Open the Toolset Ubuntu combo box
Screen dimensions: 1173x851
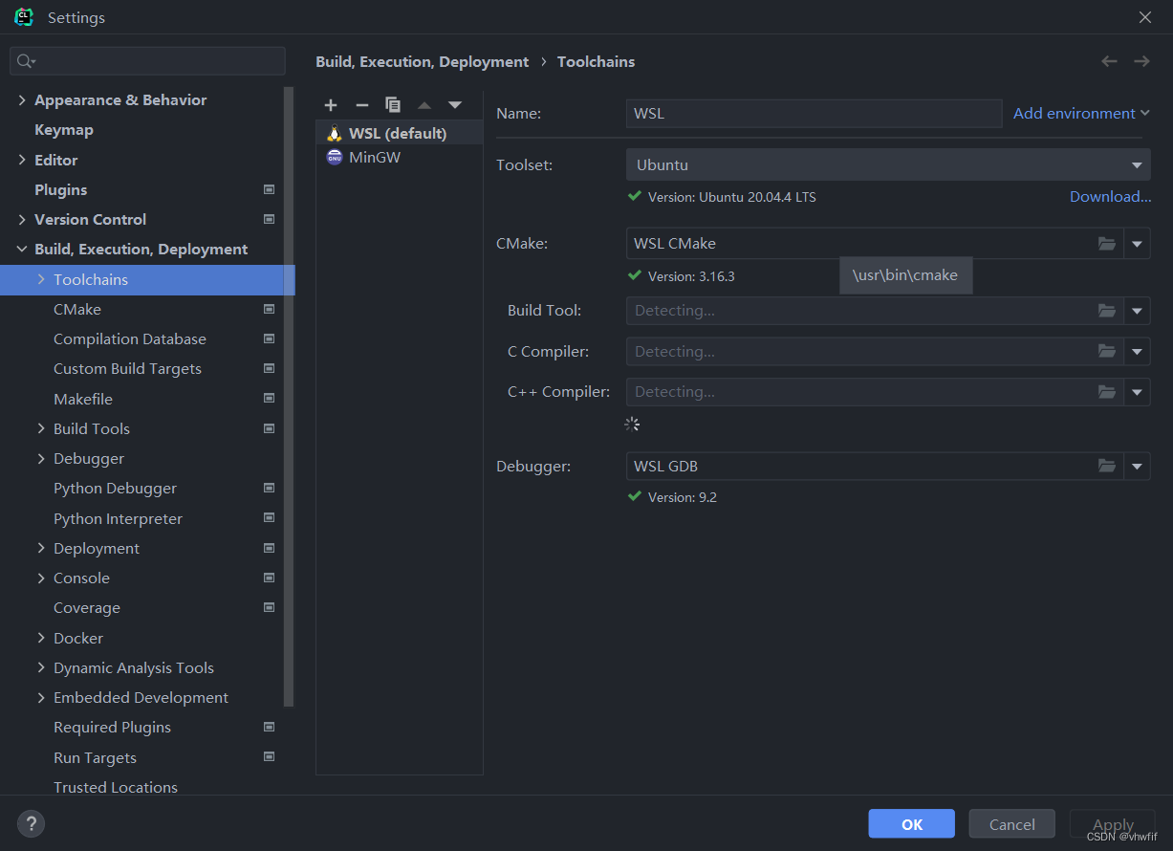click(888, 164)
